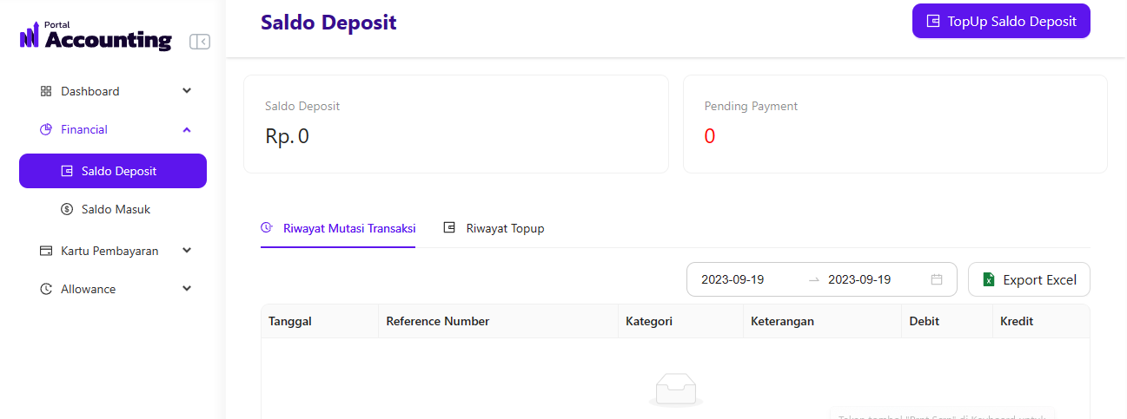Expand the Allowance menu chevron
Screen dimensions: 1127x419
coord(187,288)
